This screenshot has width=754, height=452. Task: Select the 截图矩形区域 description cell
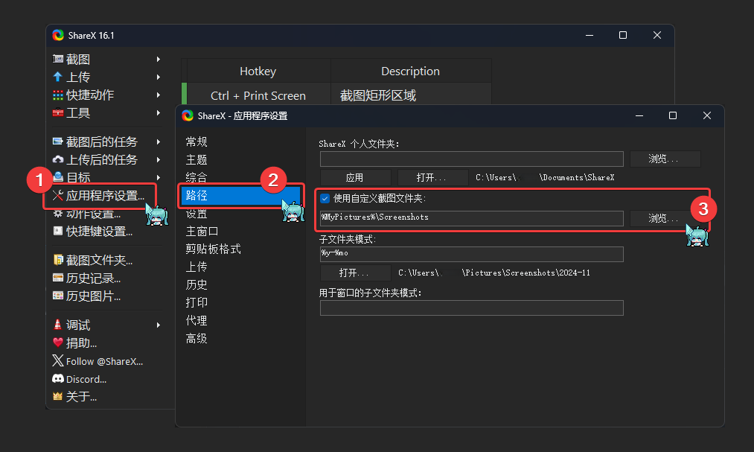coord(411,95)
